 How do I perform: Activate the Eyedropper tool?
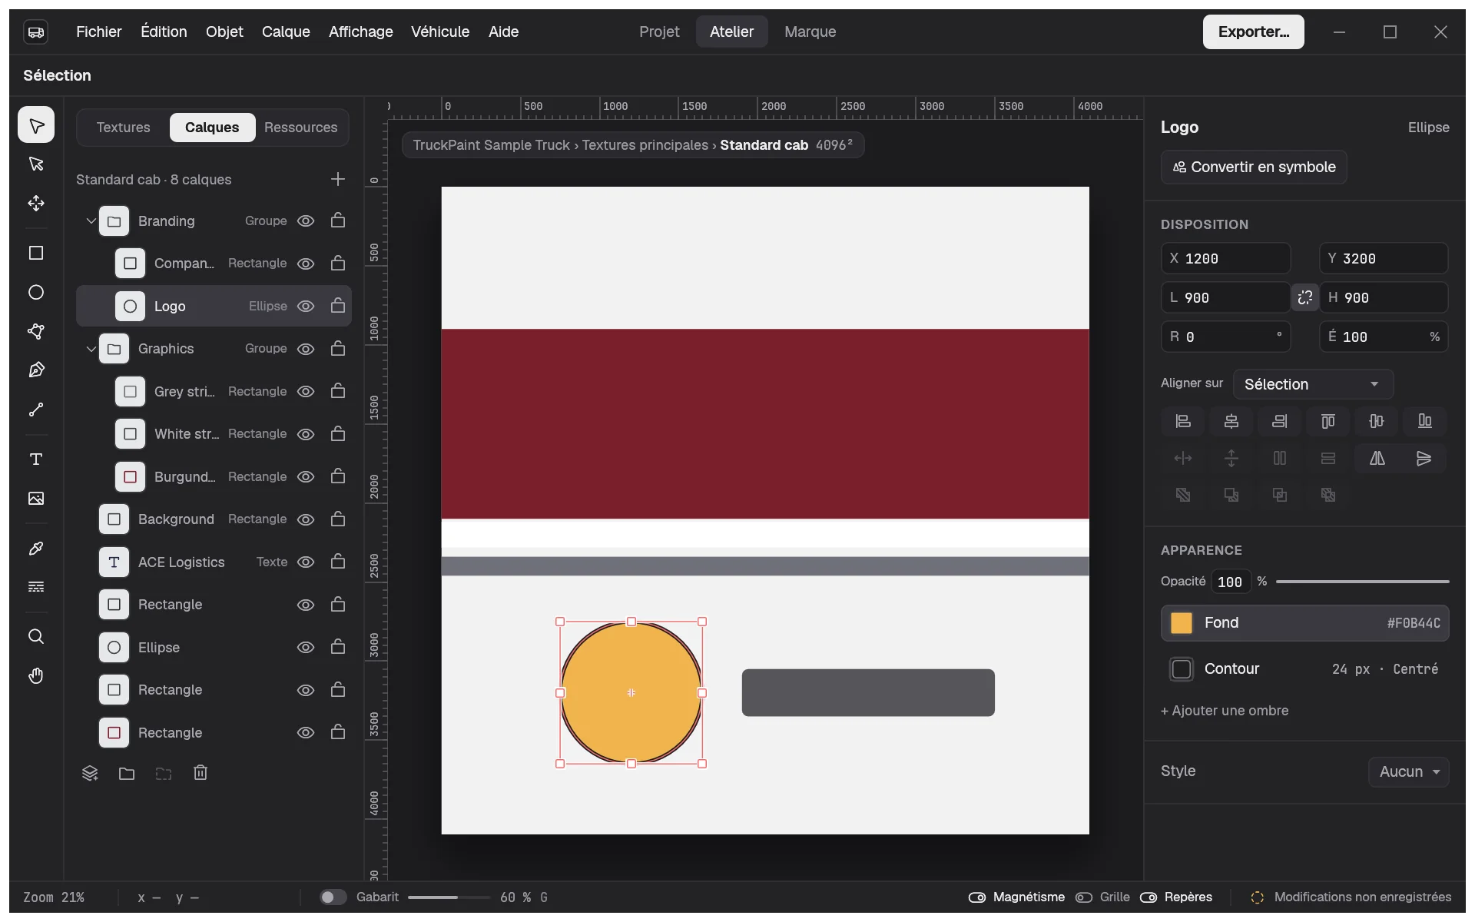(36, 548)
